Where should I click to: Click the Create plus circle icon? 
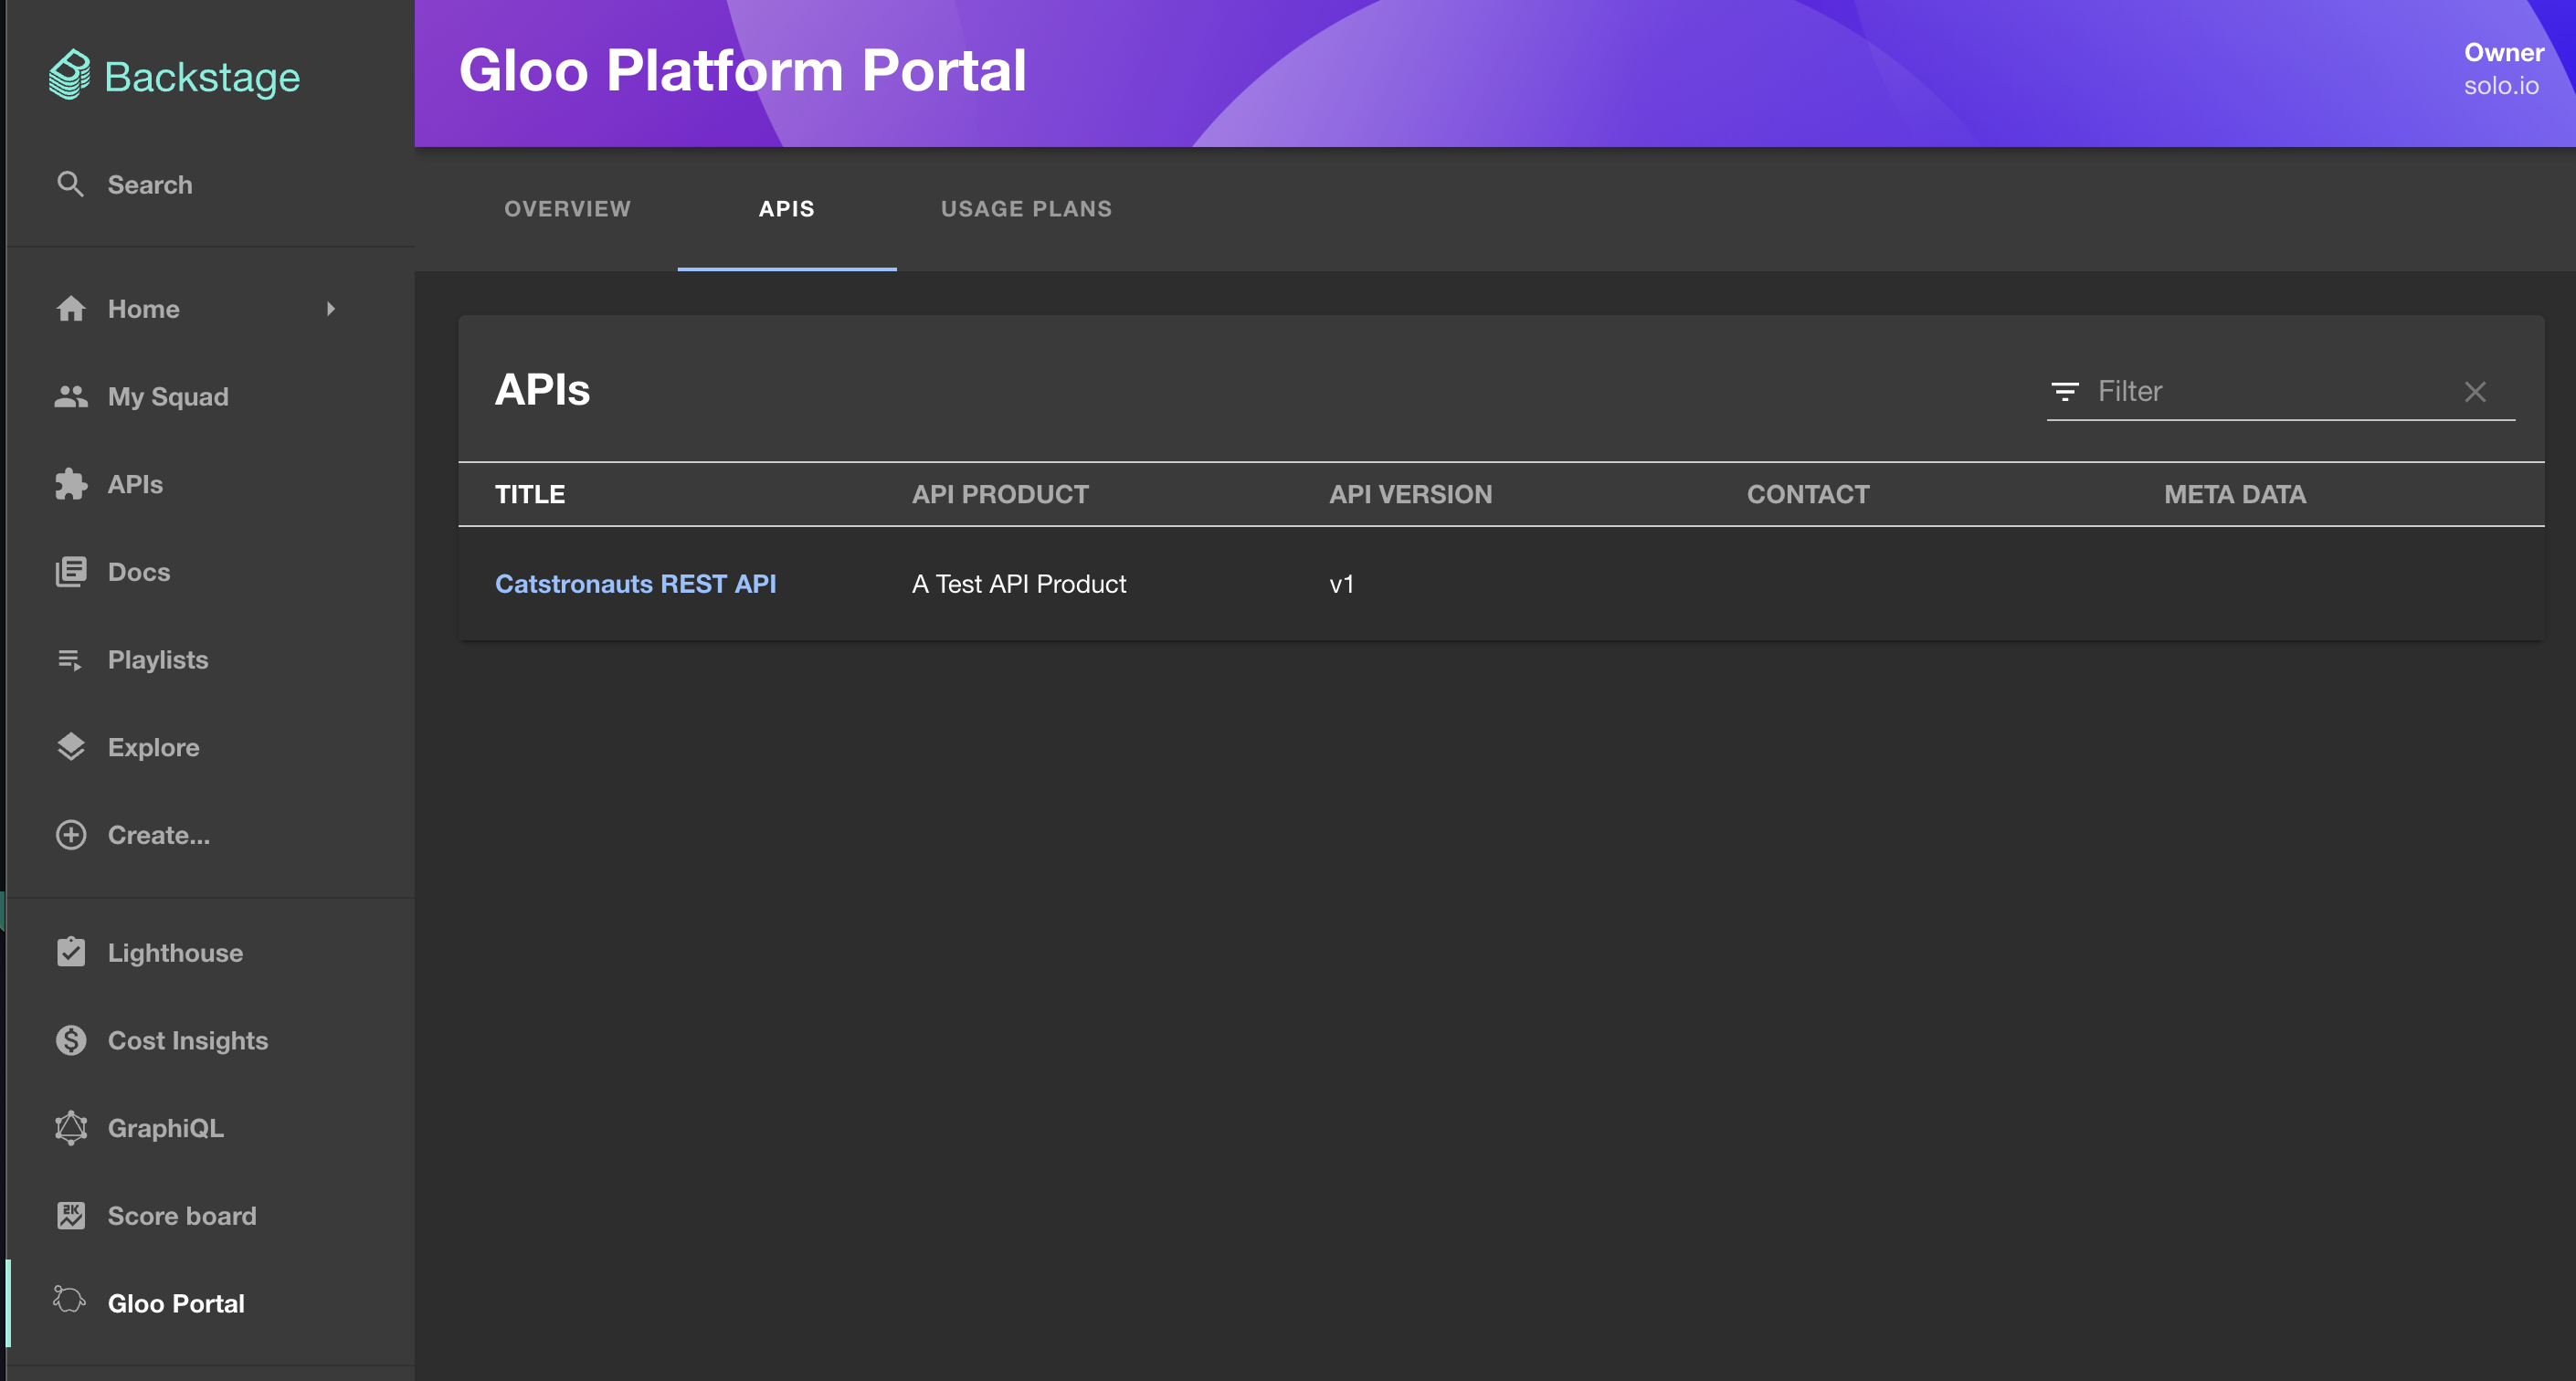tap(70, 835)
